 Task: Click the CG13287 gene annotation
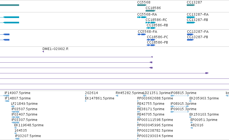click(x=191, y=5)
